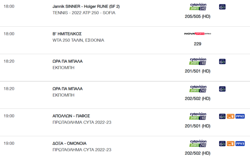Screen dimensions: 250x160
Task: Click channel number 229
Action: point(197,44)
